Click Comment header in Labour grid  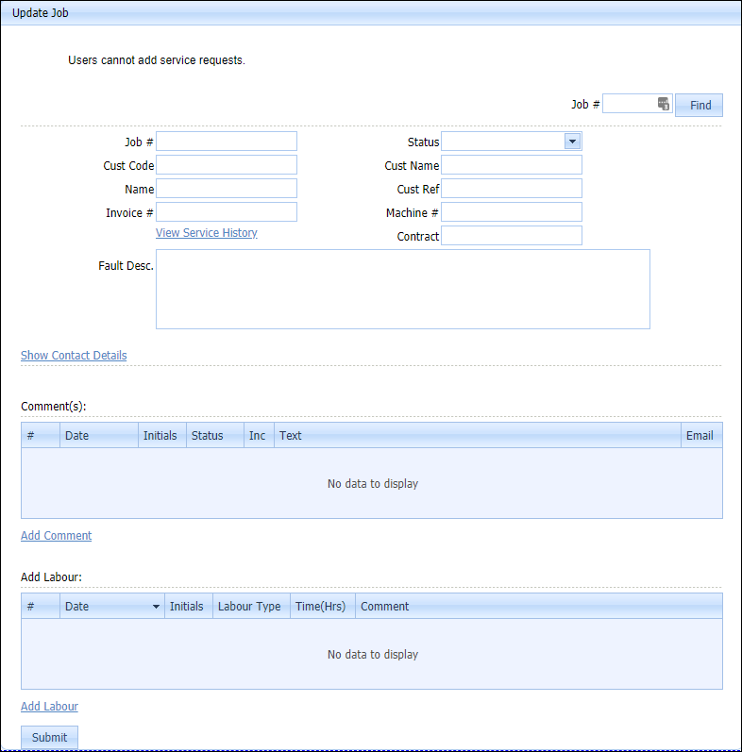(539, 606)
